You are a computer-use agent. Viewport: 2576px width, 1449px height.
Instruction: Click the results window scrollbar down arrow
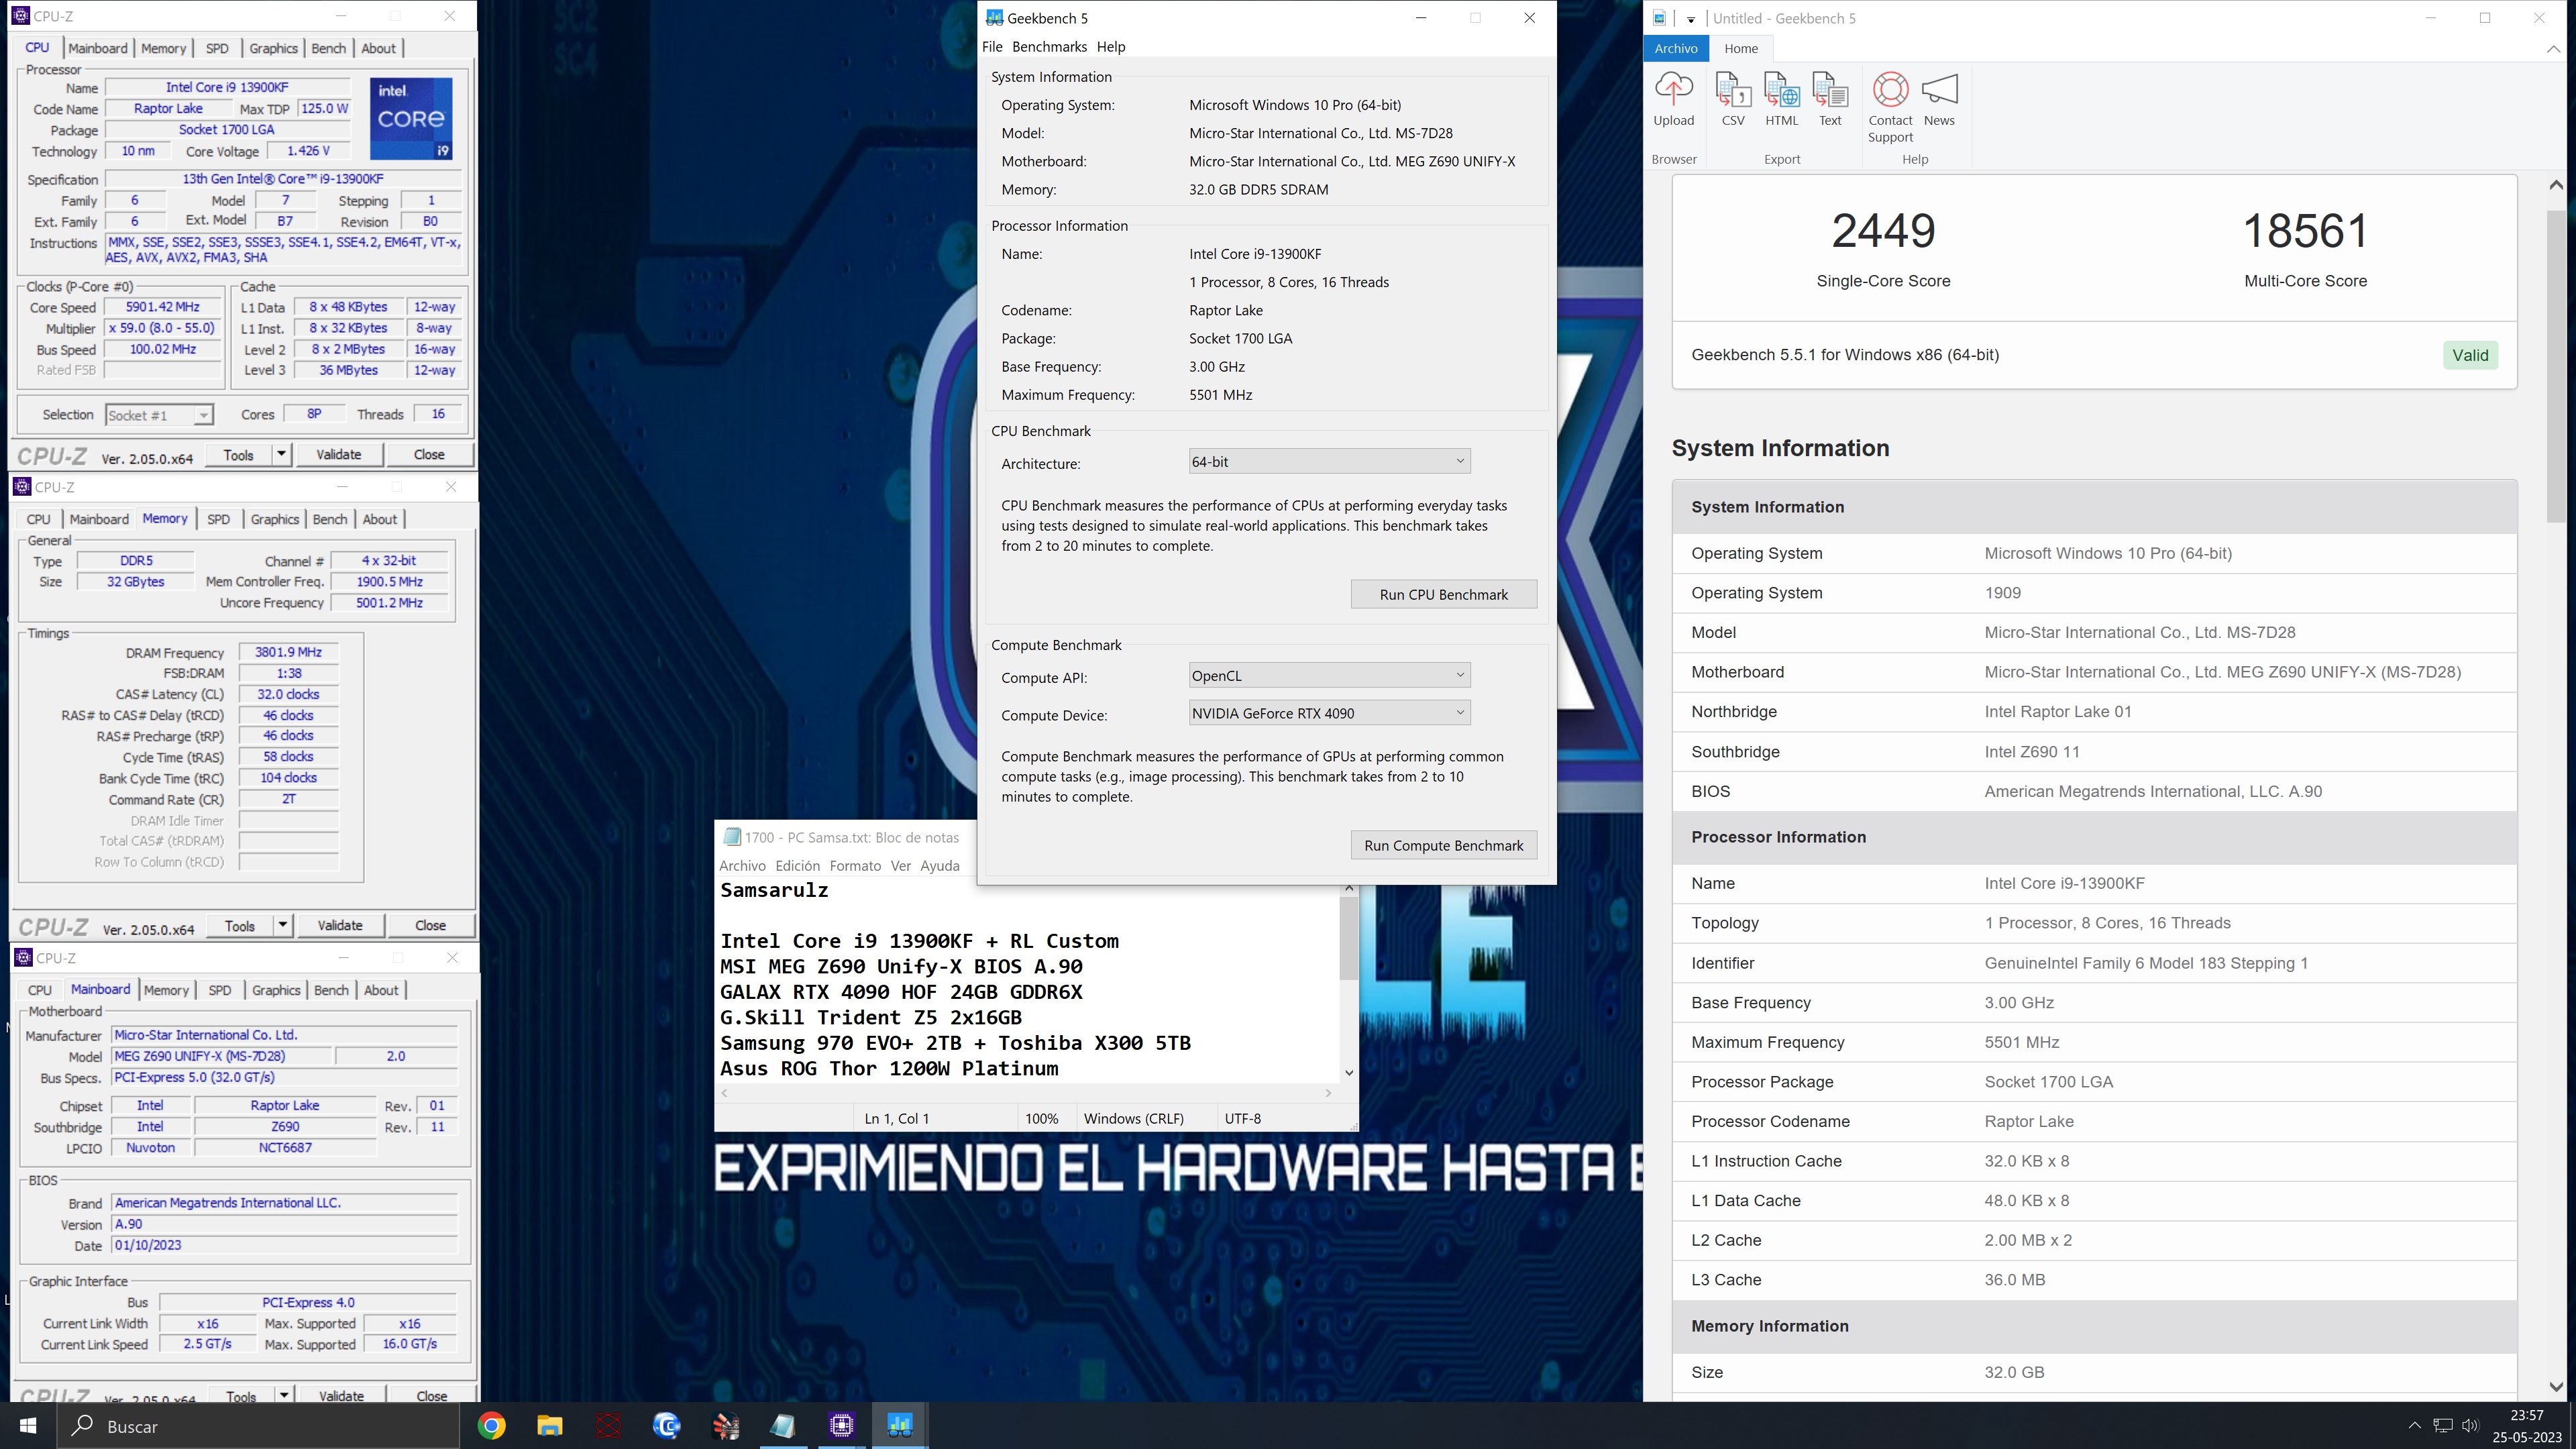click(2556, 1387)
